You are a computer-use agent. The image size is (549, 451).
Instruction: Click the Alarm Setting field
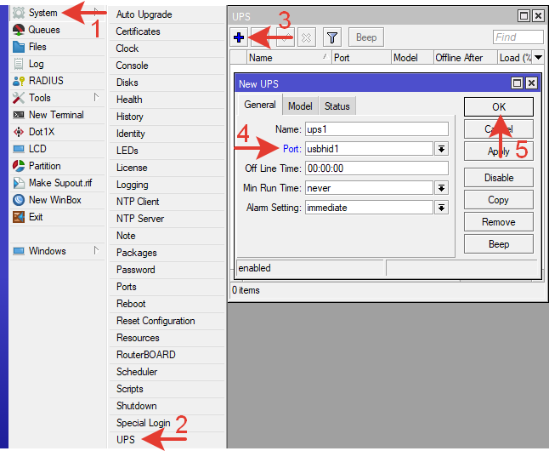[x=370, y=208]
